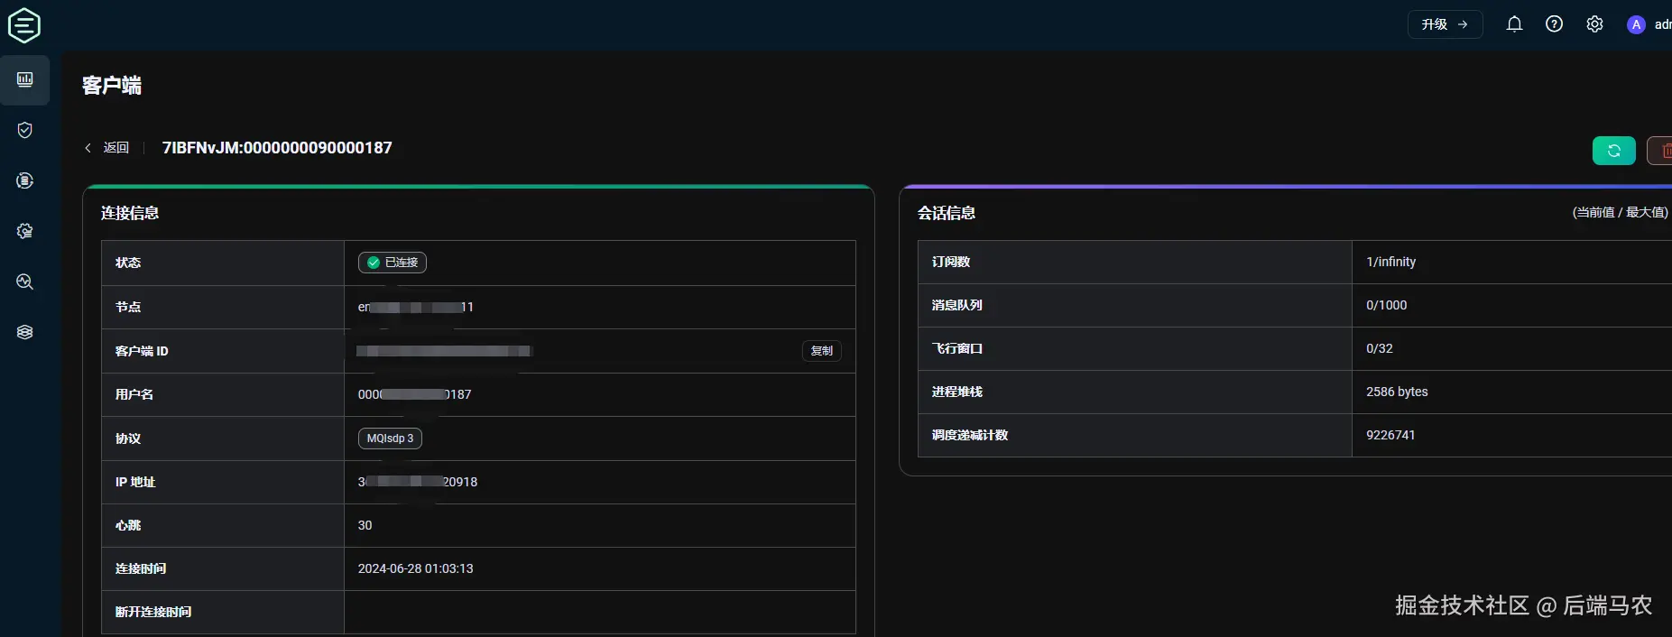Click connection time 2024-06-28 01:03:13

[415, 568]
